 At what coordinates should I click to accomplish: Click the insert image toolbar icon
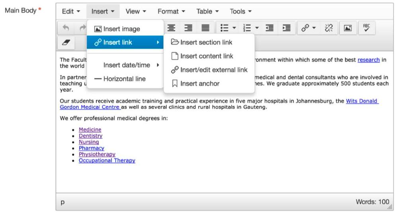click(348, 28)
